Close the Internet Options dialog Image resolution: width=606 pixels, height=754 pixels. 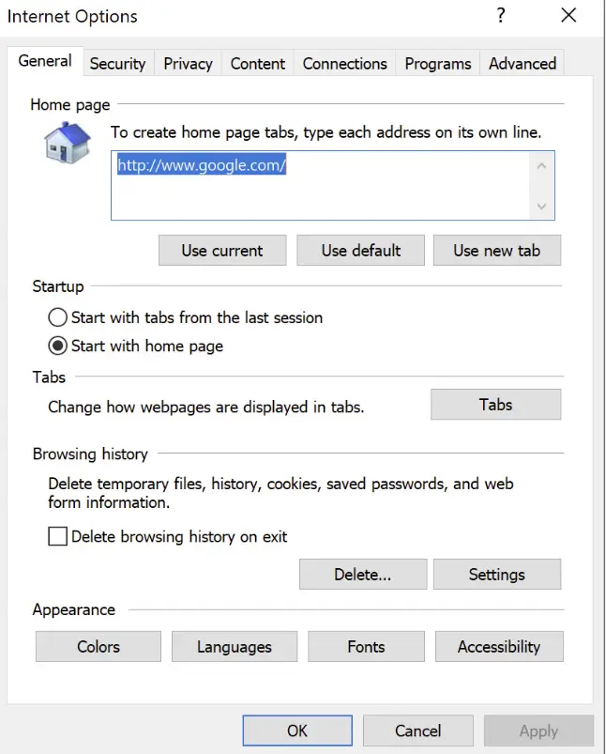568,16
